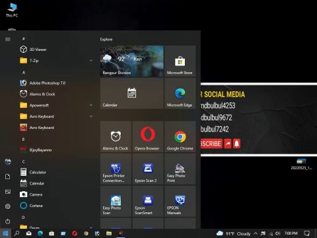Click the 'D' letter header
Screen dimensions: 317x238
pos(23,218)
